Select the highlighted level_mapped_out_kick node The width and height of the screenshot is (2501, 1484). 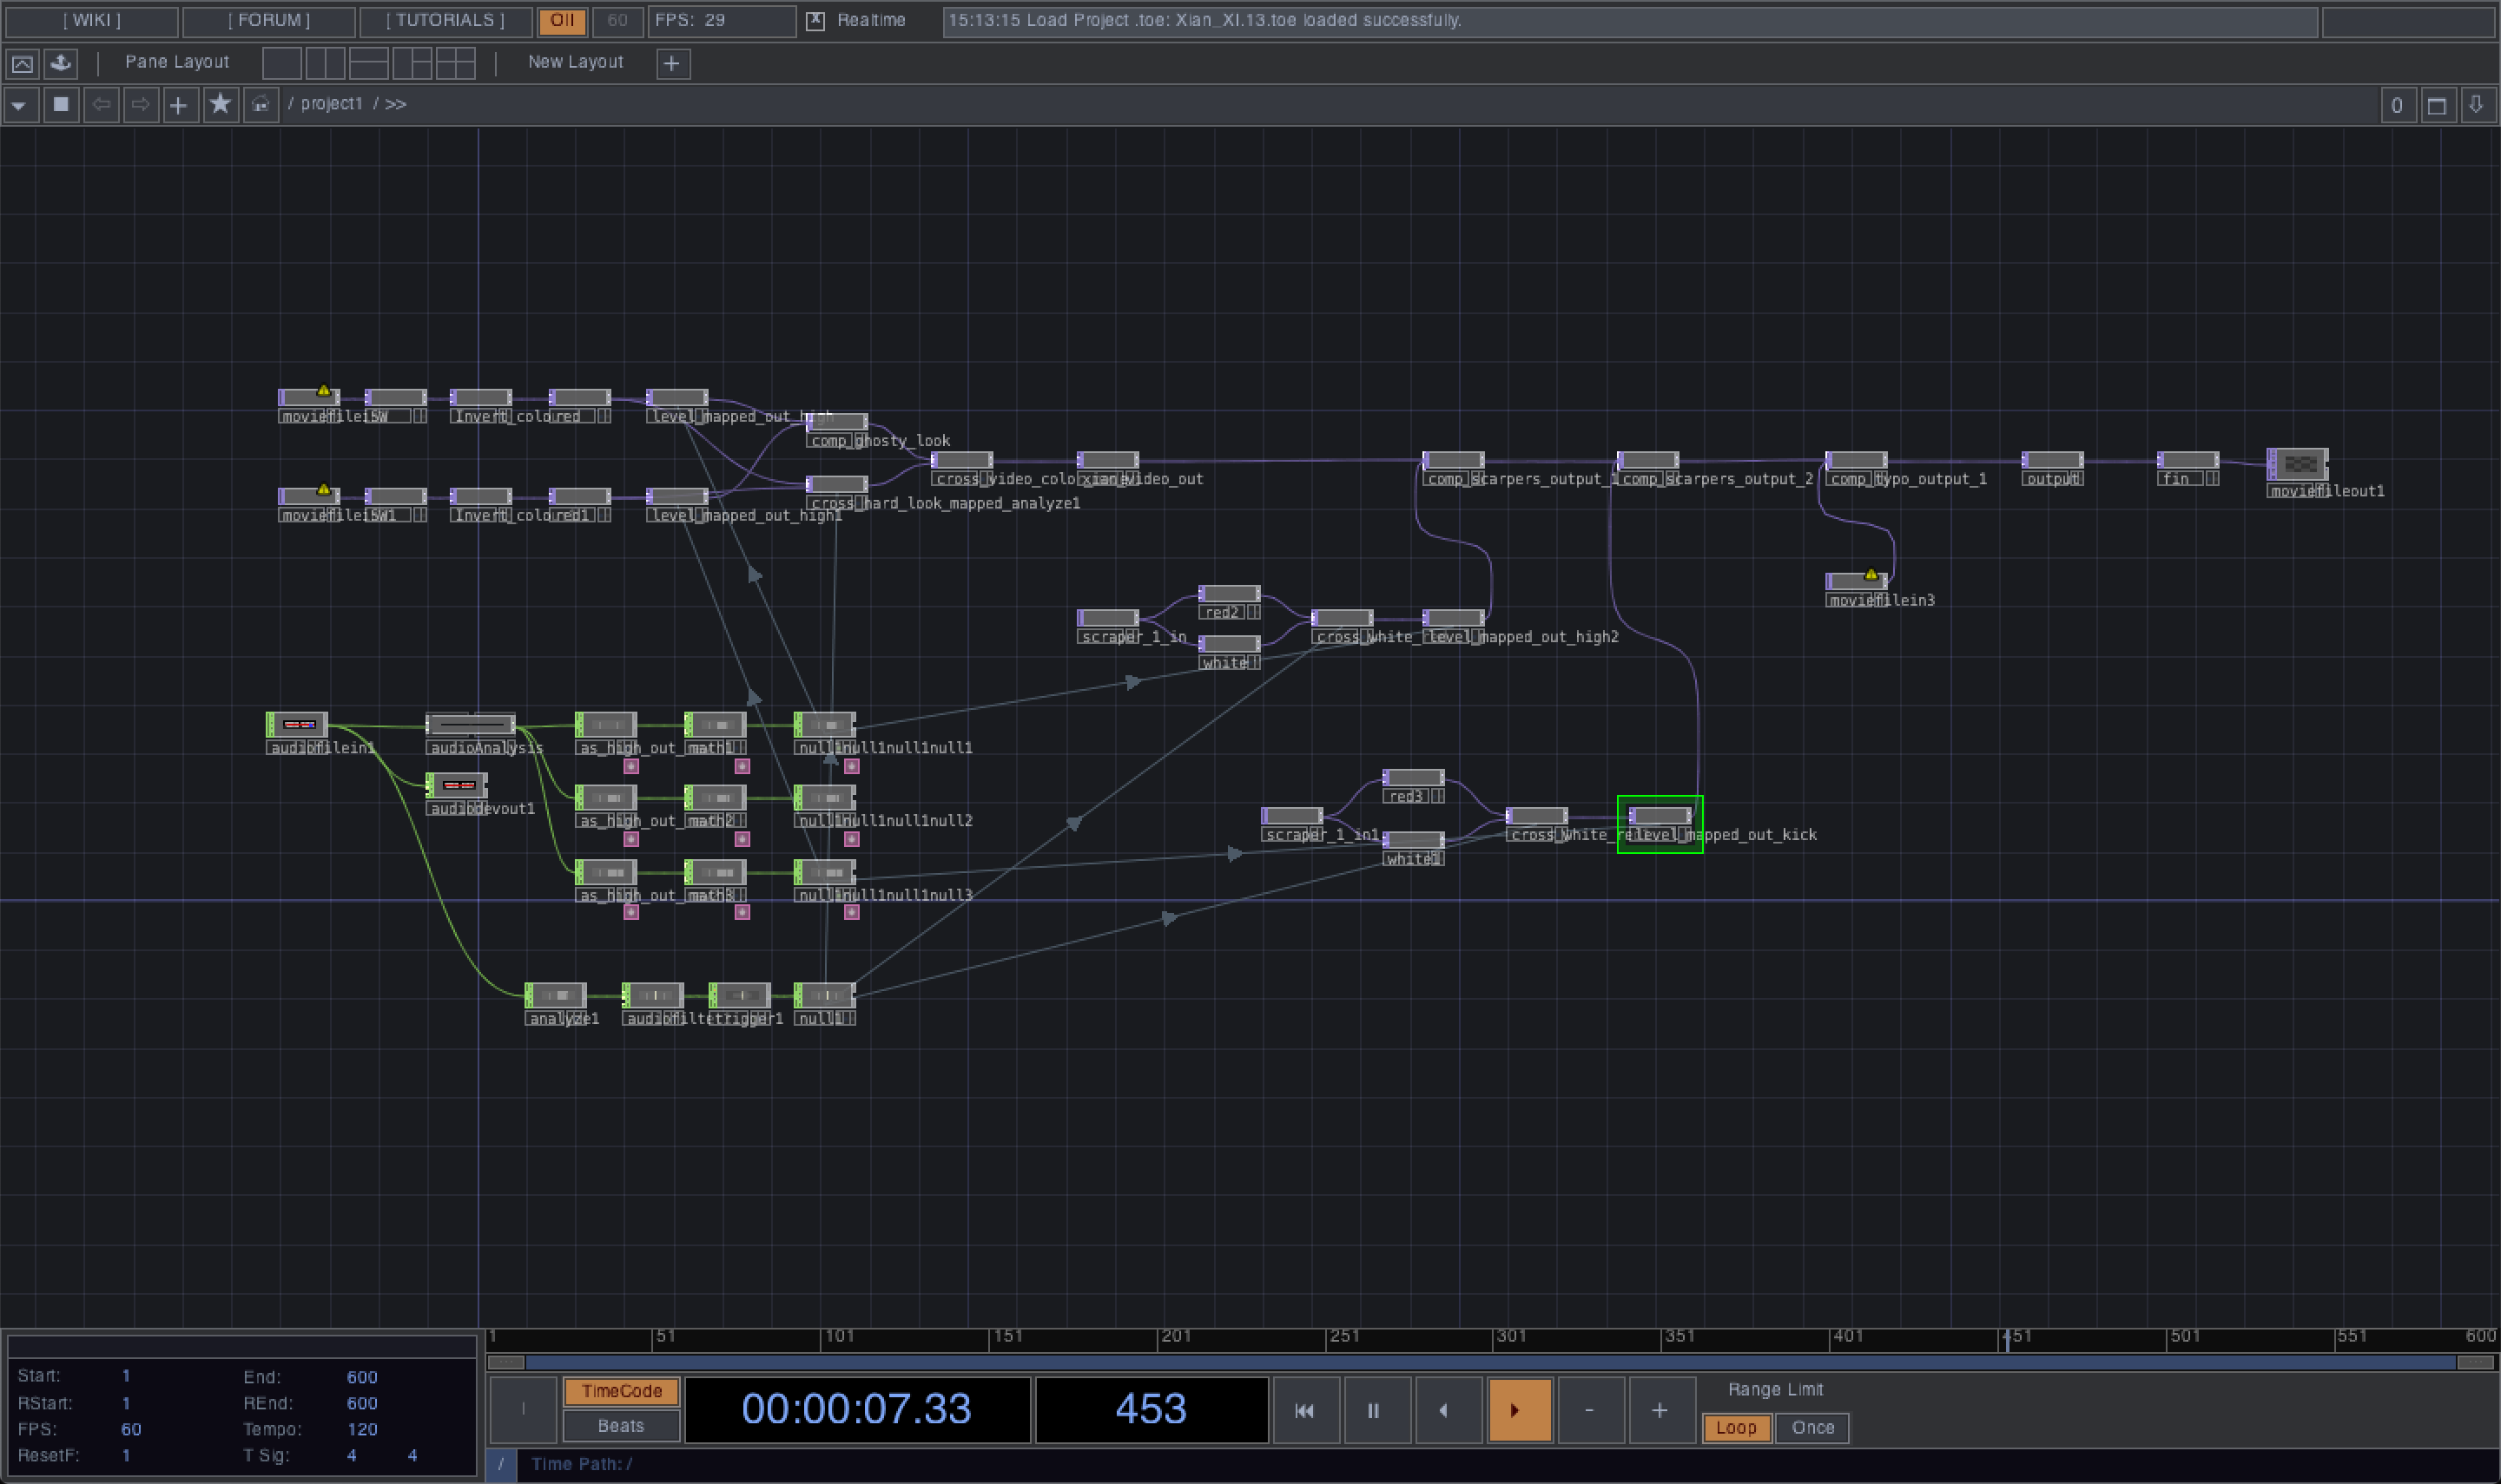[x=1660, y=816]
